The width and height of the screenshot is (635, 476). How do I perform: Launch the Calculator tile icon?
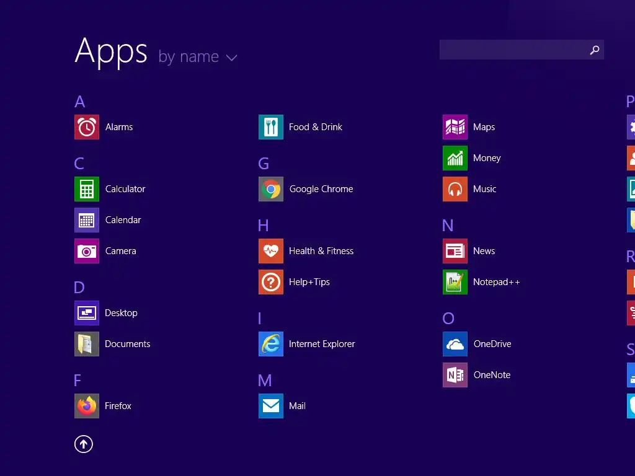click(87, 189)
